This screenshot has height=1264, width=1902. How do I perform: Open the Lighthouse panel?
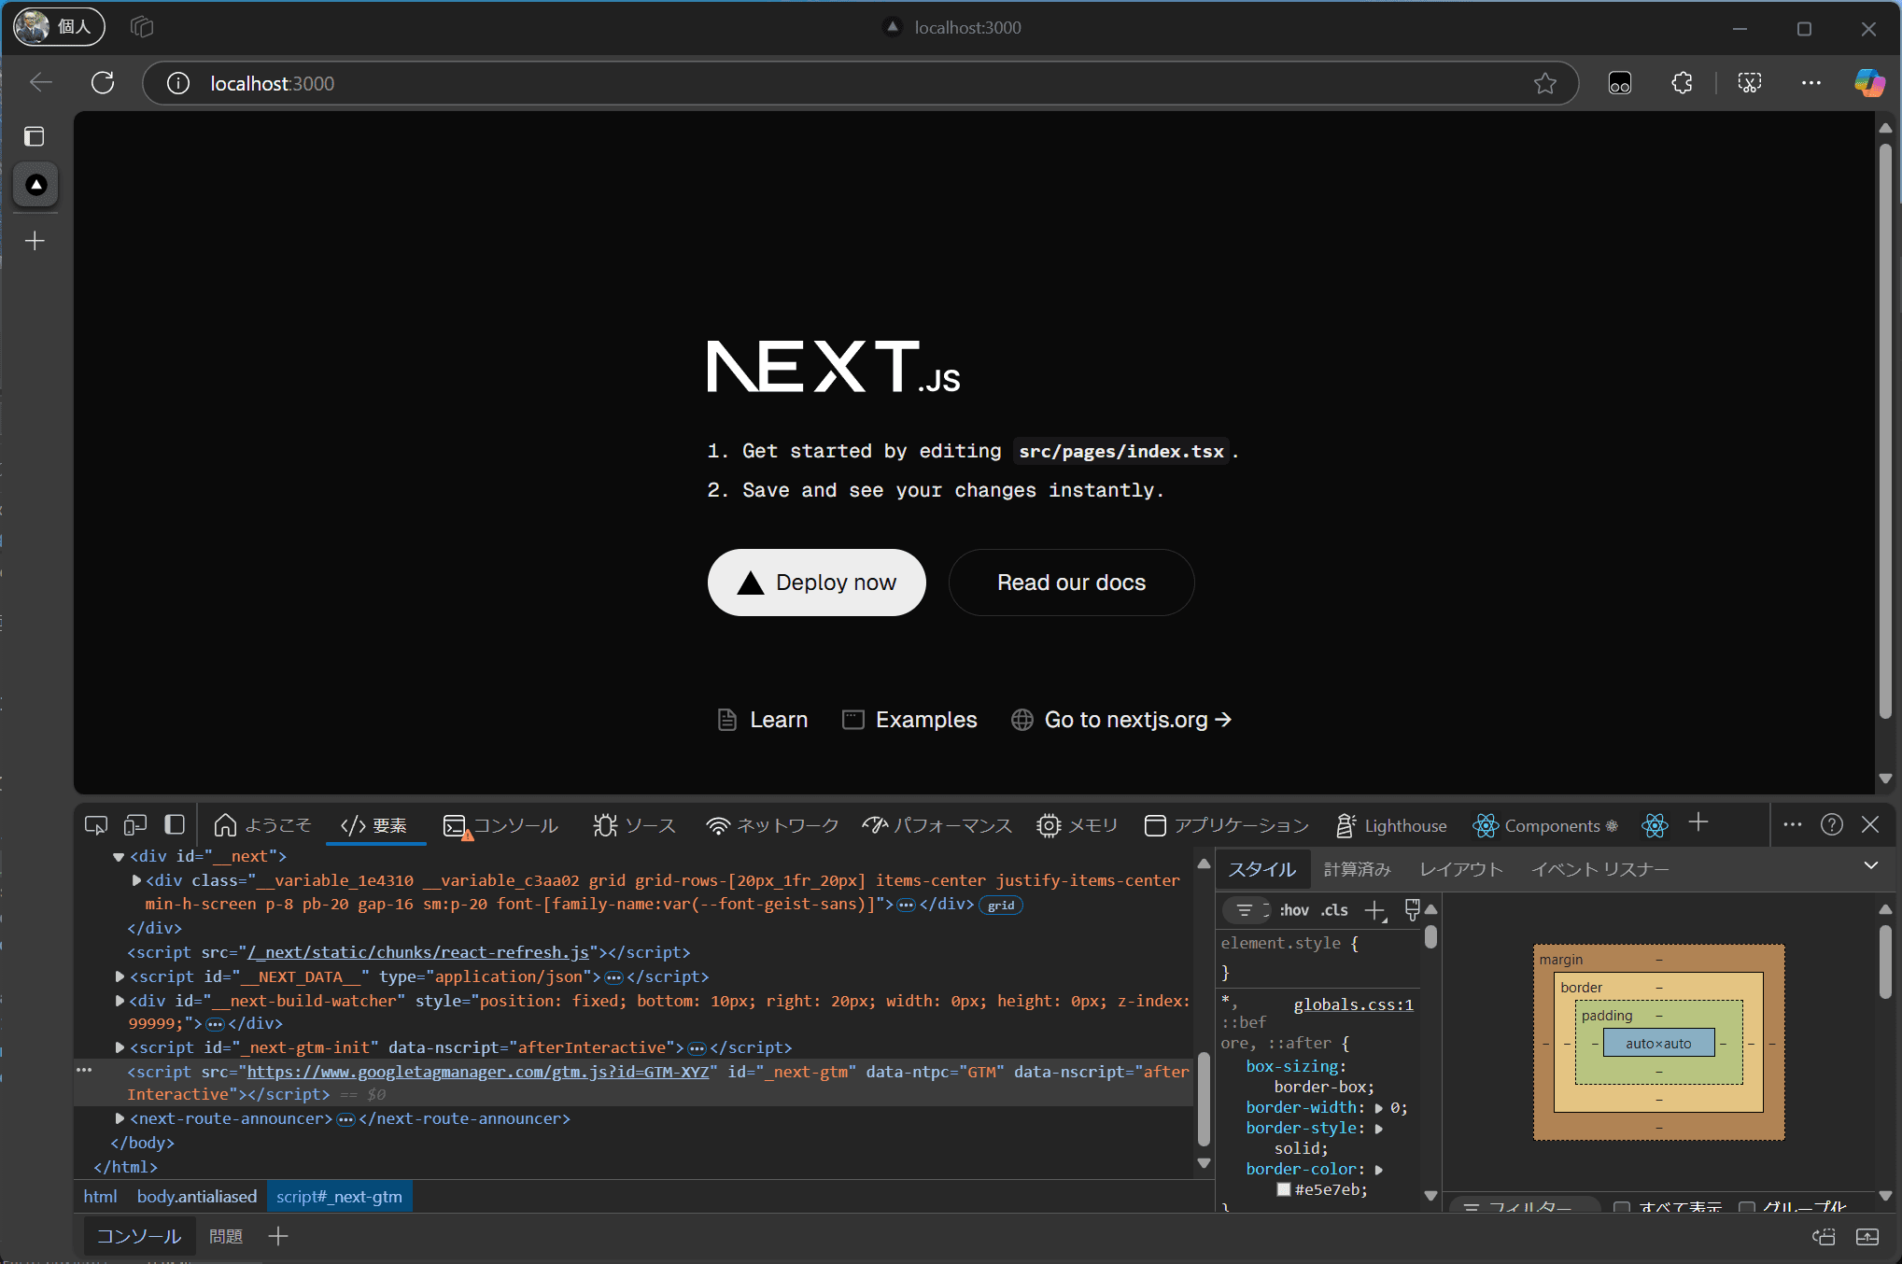1391,825
